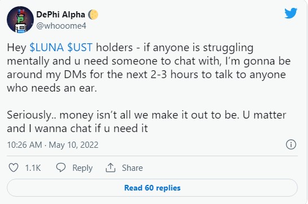The image size is (308, 204).
Task: Click the 'holders - if anyone is struggling' text
Action: coord(175,48)
